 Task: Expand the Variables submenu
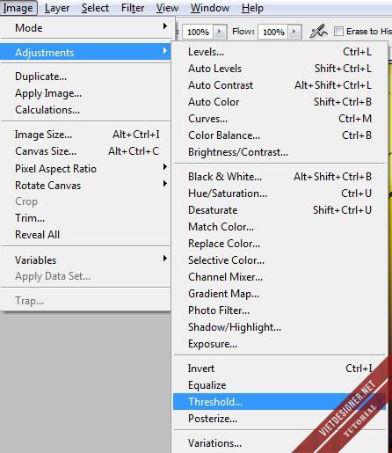pyautogui.click(x=85, y=259)
